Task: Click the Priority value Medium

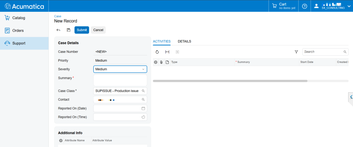Action: tap(101, 61)
